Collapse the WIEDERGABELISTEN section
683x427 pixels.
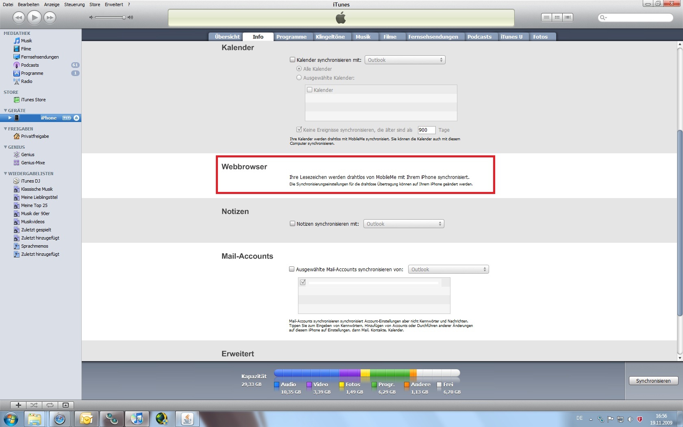click(x=6, y=174)
